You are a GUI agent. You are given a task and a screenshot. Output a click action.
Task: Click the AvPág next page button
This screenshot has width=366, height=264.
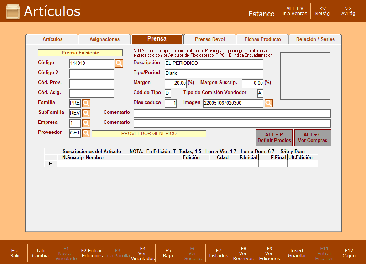[348, 11]
